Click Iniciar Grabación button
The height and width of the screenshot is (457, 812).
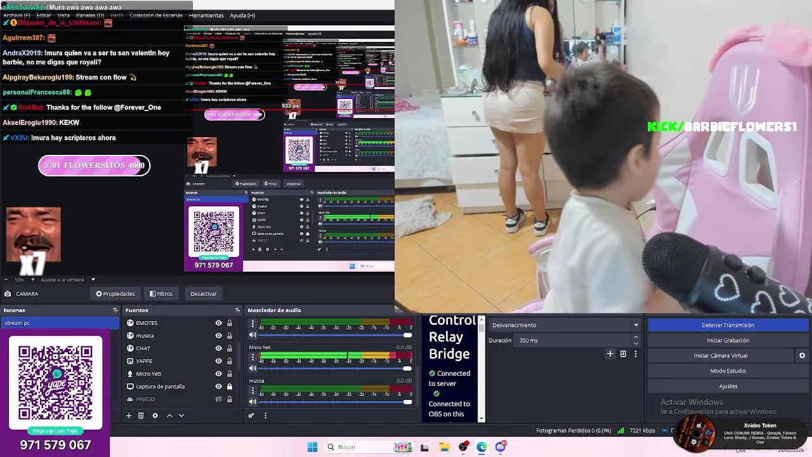728,340
